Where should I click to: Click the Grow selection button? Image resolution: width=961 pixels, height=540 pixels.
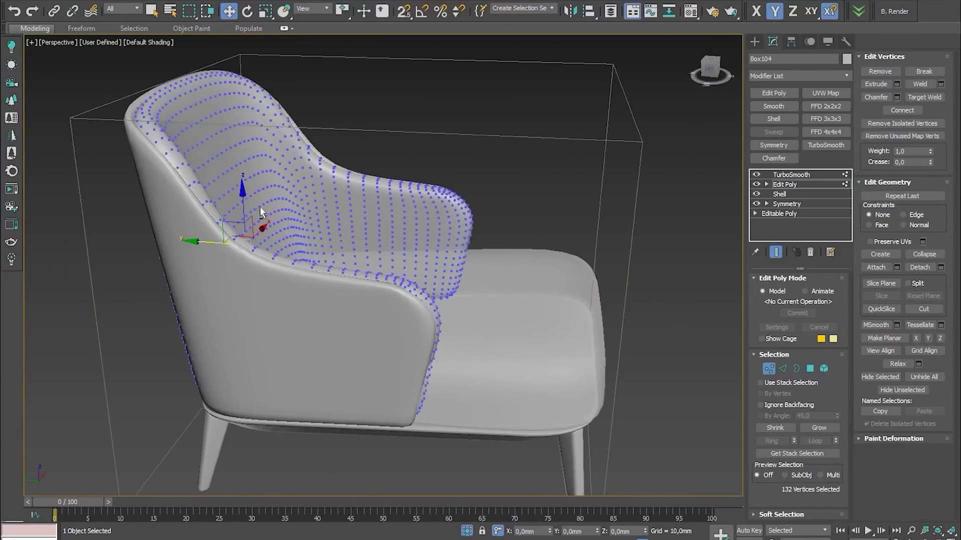click(819, 427)
